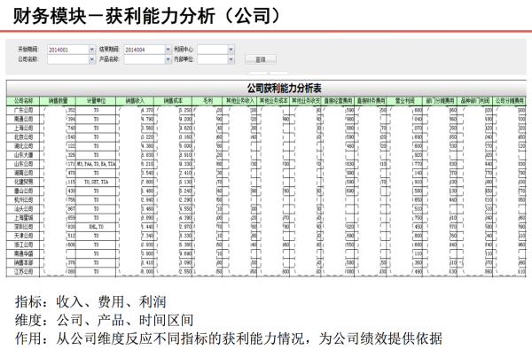Click the unit cell listing EHL, TO
Image resolution: width=532 pixels, height=350 pixels.
pos(96,227)
